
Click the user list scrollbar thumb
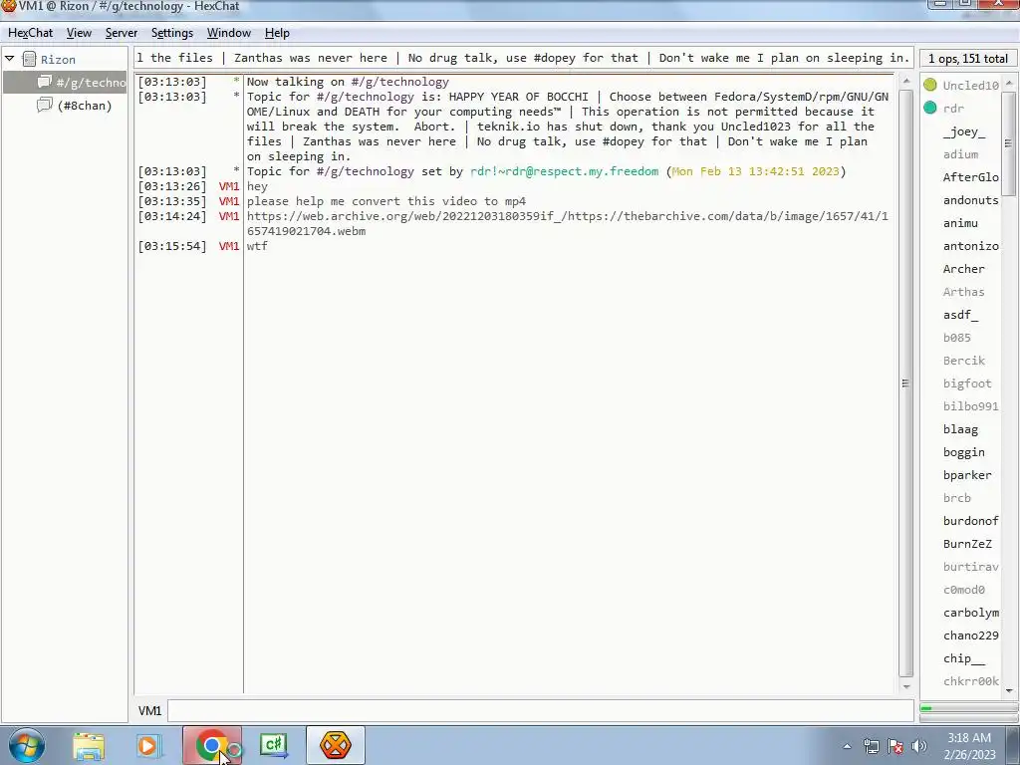[x=1008, y=143]
